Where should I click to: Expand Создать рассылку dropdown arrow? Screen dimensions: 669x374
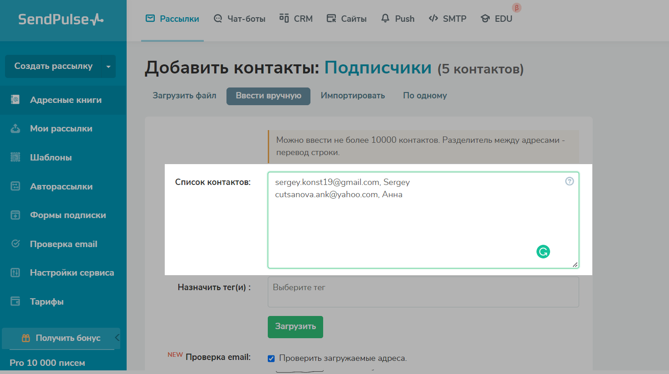click(108, 67)
